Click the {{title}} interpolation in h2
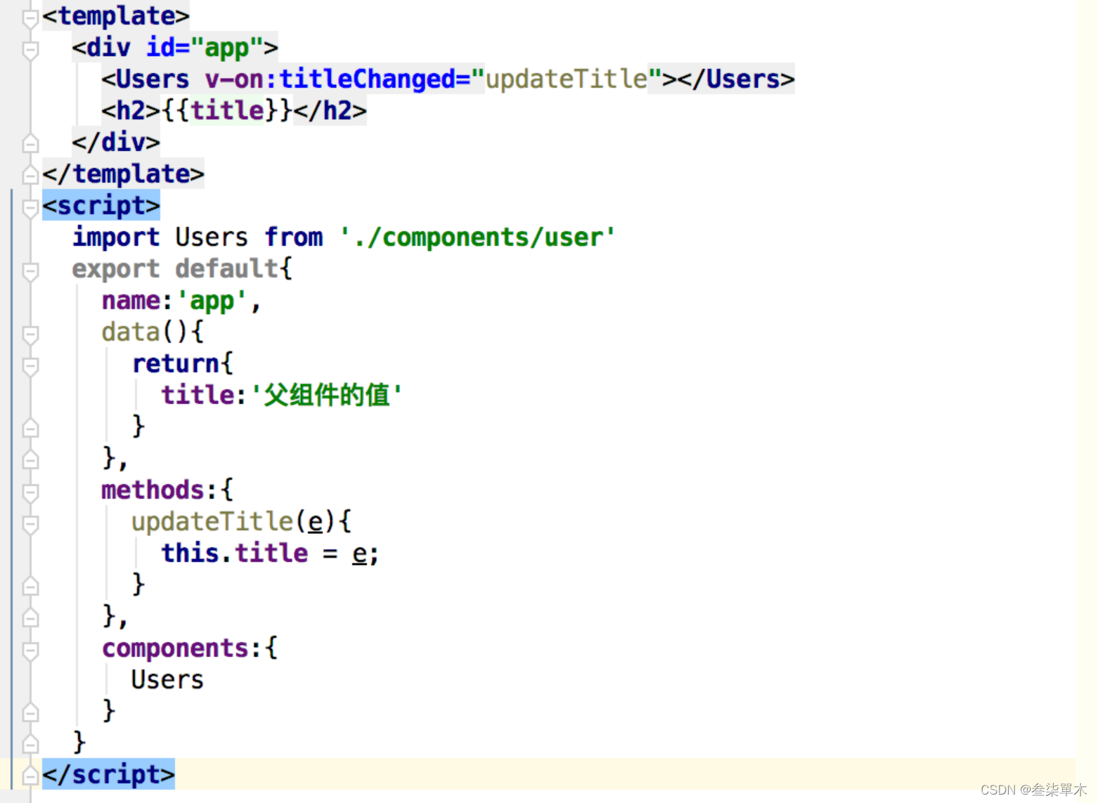Viewport: 1098px width, 803px height. [x=227, y=111]
